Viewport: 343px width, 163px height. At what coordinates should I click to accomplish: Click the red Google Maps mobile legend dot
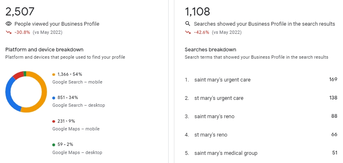(54, 121)
